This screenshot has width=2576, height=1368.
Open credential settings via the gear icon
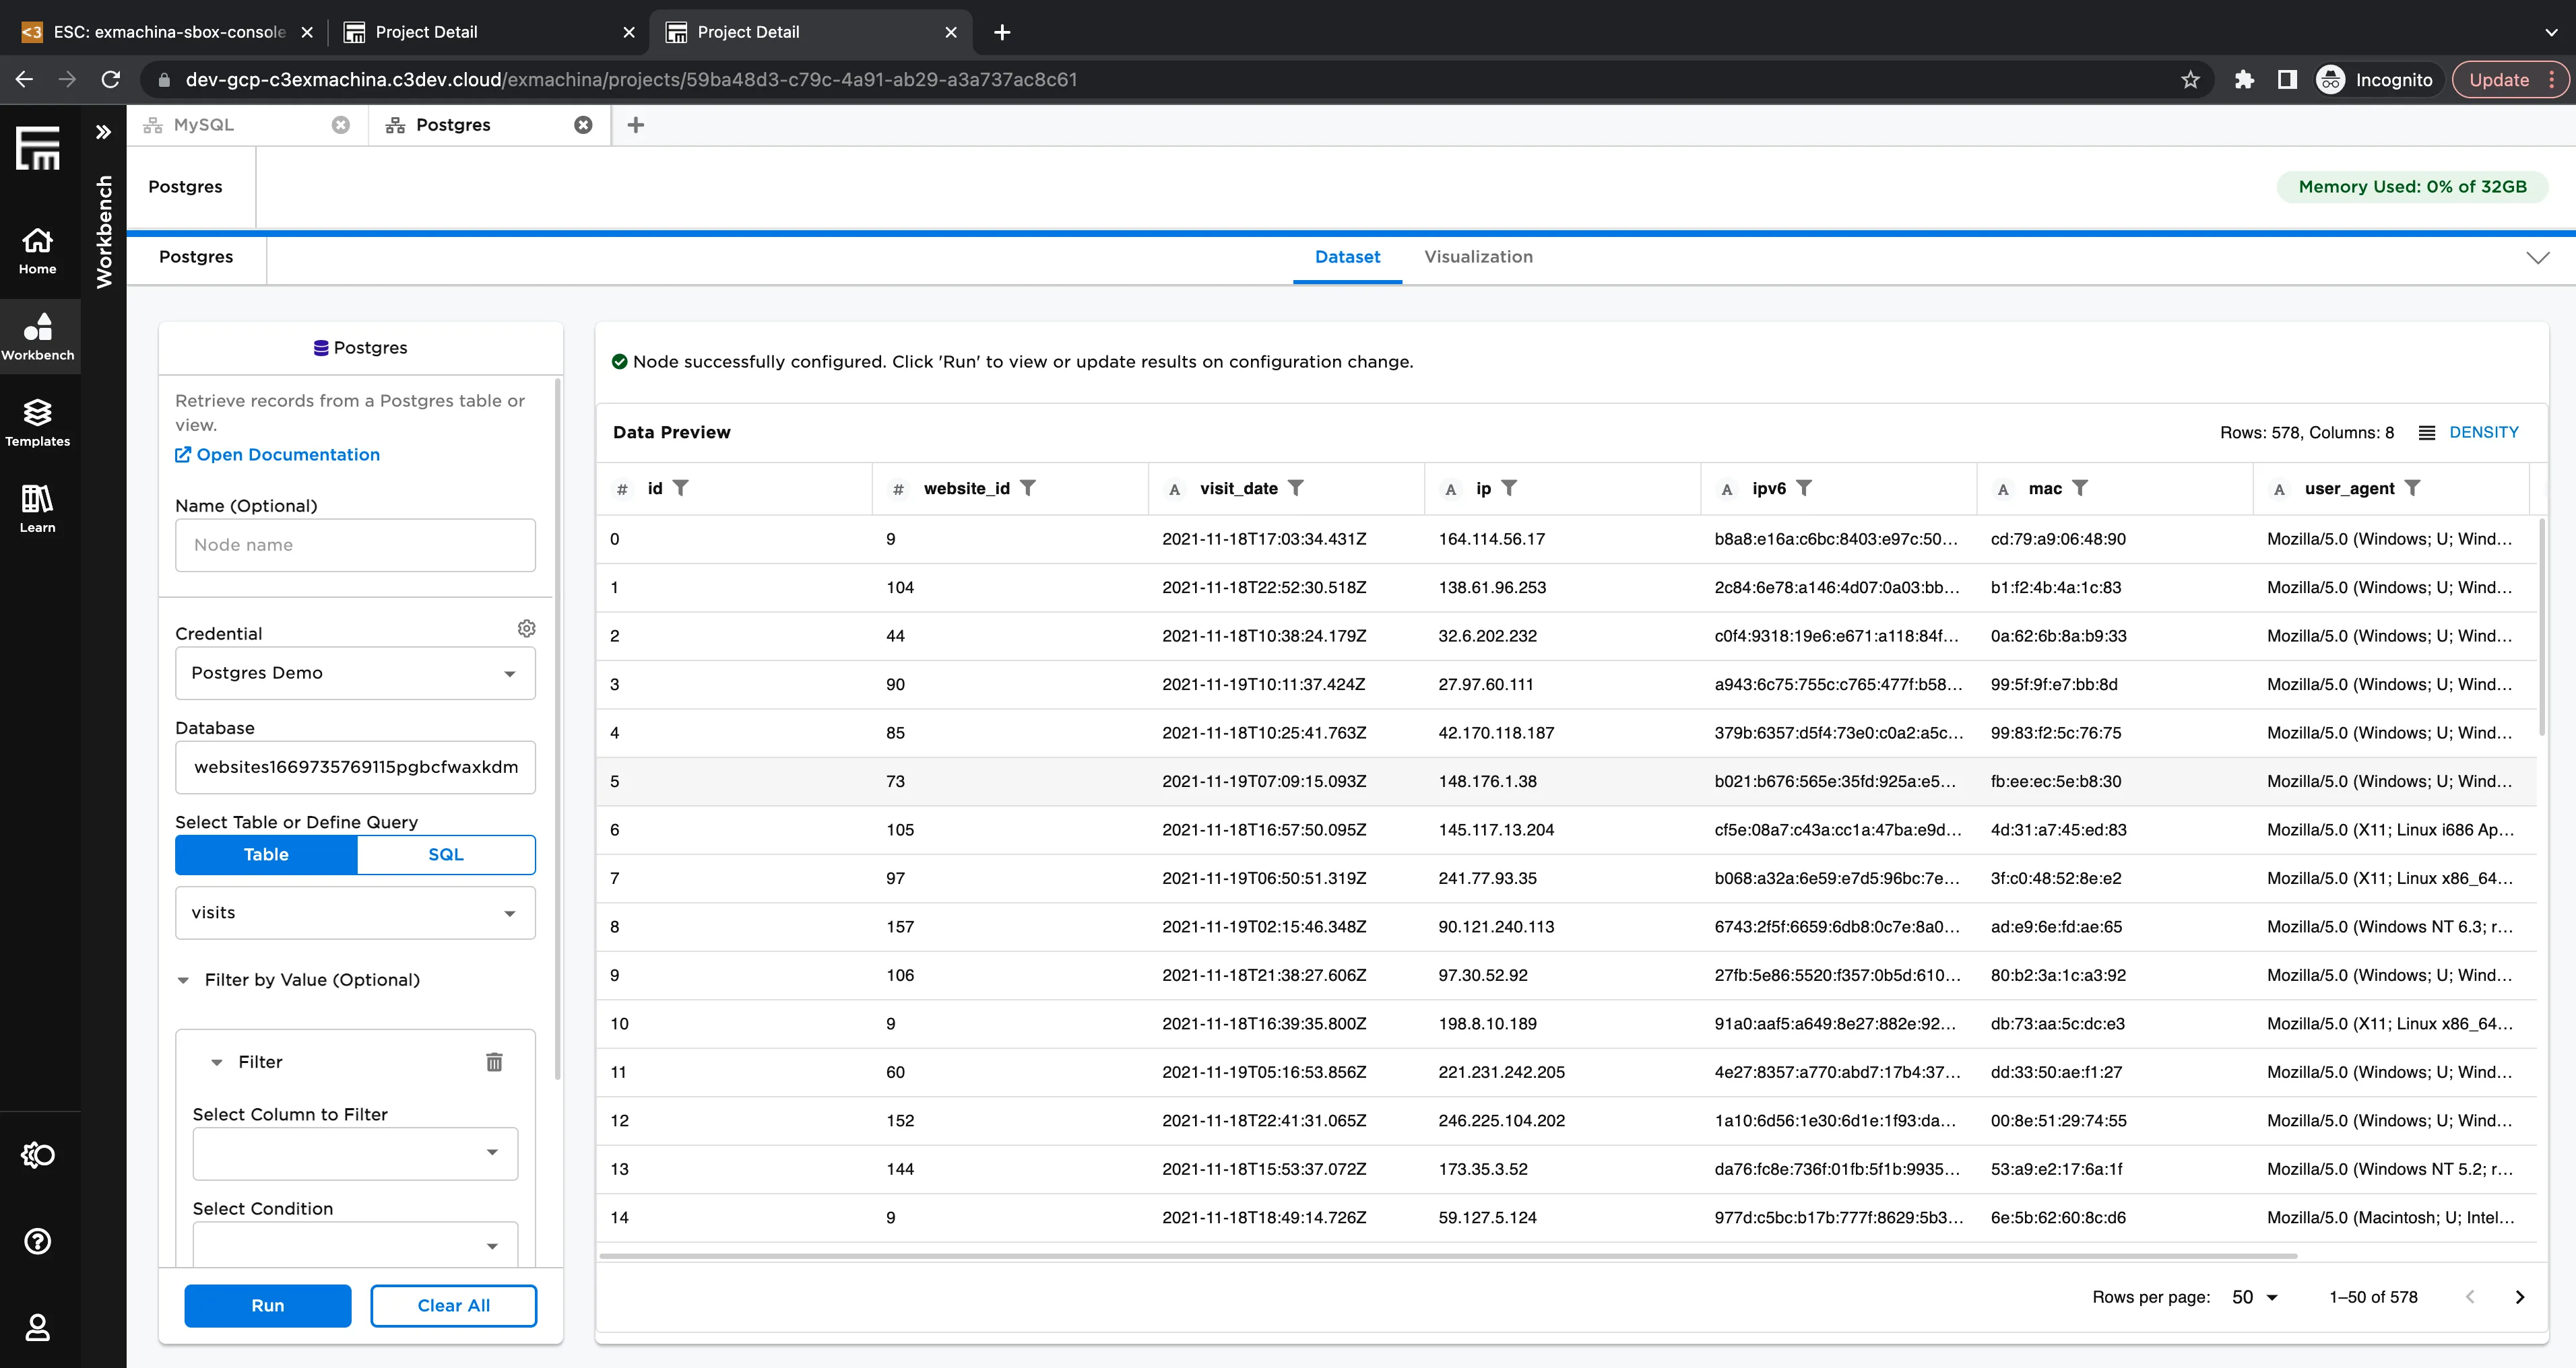527,627
